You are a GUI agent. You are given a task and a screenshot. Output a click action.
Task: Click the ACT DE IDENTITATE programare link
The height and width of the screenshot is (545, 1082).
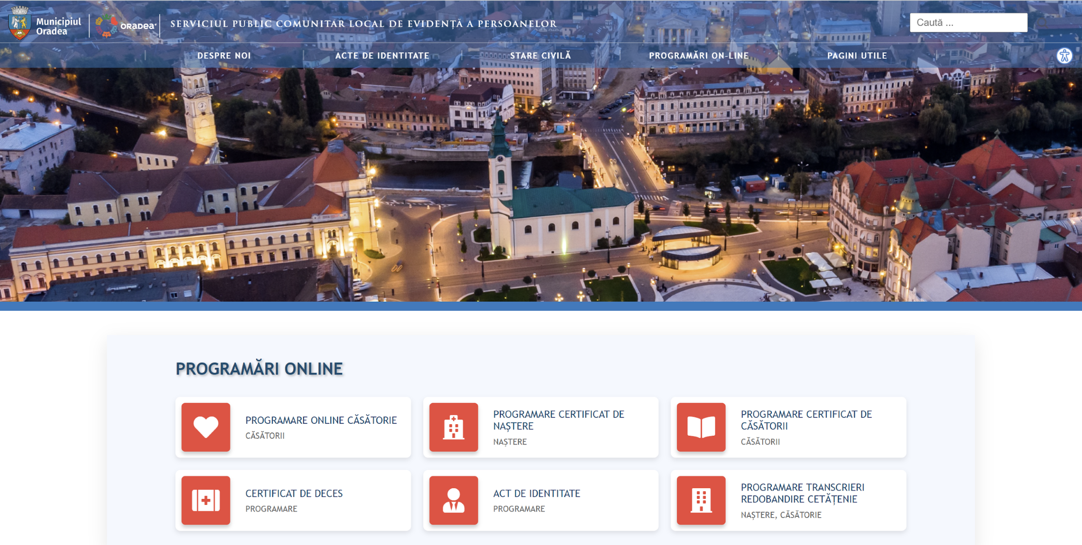(x=536, y=493)
